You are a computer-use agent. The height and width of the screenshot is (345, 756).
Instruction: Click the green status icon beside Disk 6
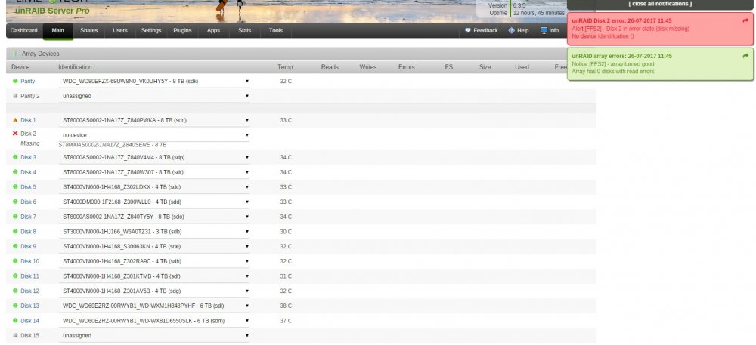pos(15,202)
